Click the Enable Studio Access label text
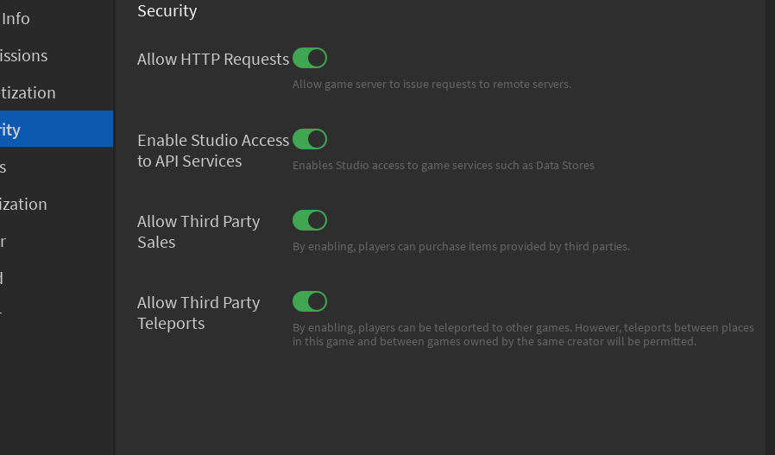This screenshot has width=775, height=455. (212, 150)
